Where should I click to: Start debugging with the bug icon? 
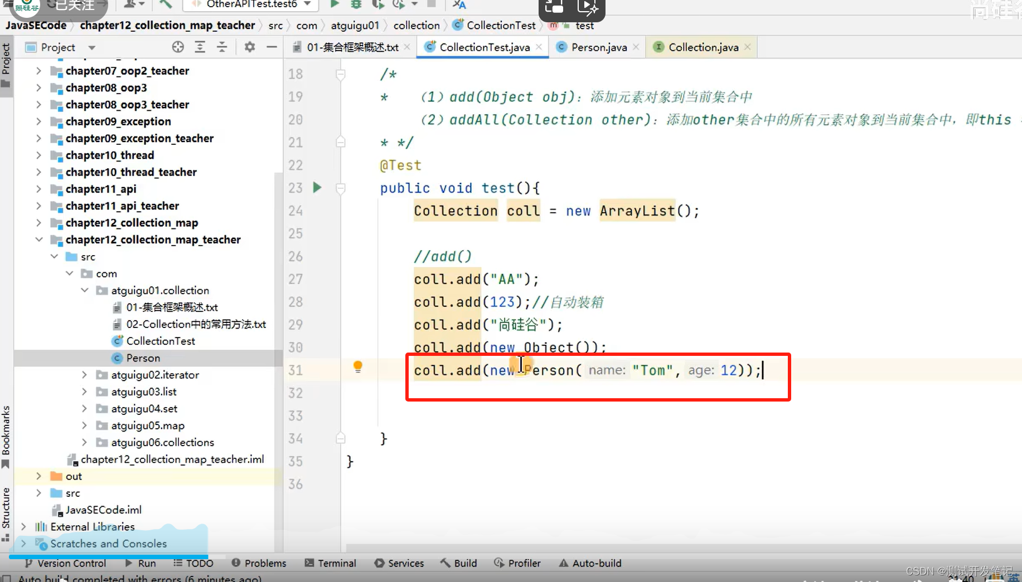(356, 4)
